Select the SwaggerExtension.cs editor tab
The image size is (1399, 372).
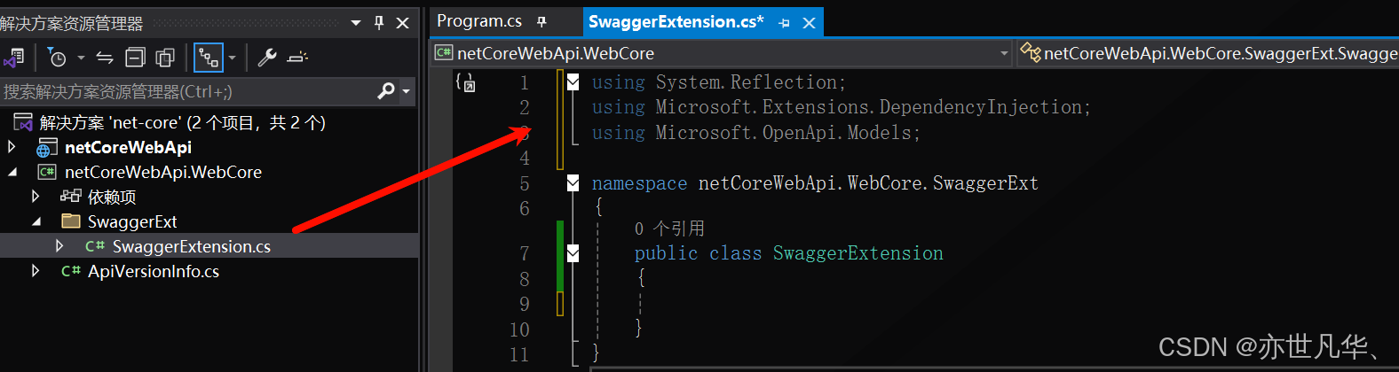click(x=676, y=21)
